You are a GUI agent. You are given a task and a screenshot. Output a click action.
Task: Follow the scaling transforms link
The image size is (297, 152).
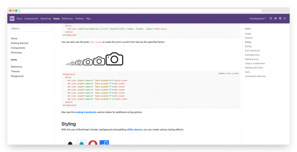click(x=86, y=112)
